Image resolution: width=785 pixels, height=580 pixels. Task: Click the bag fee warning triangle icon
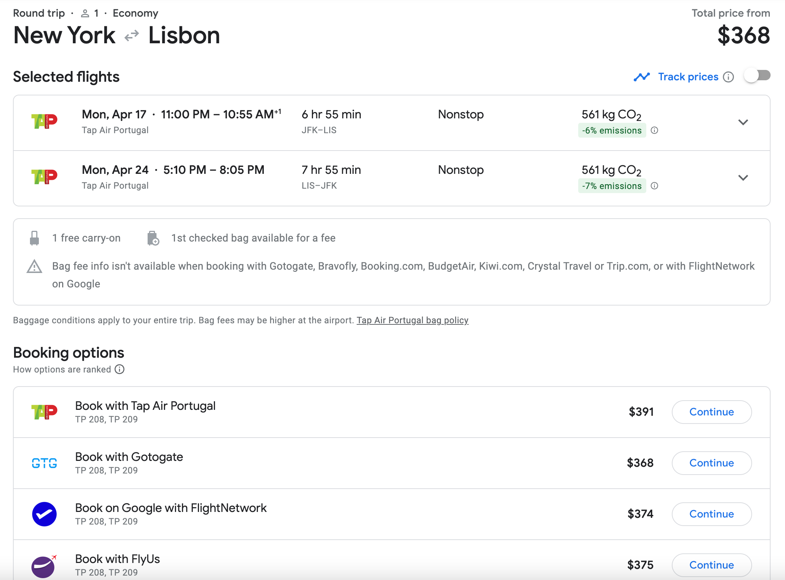coord(34,266)
